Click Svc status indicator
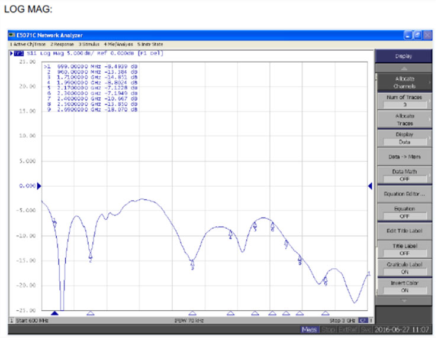The width and height of the screenshot is (444, 348). (366, 330)
